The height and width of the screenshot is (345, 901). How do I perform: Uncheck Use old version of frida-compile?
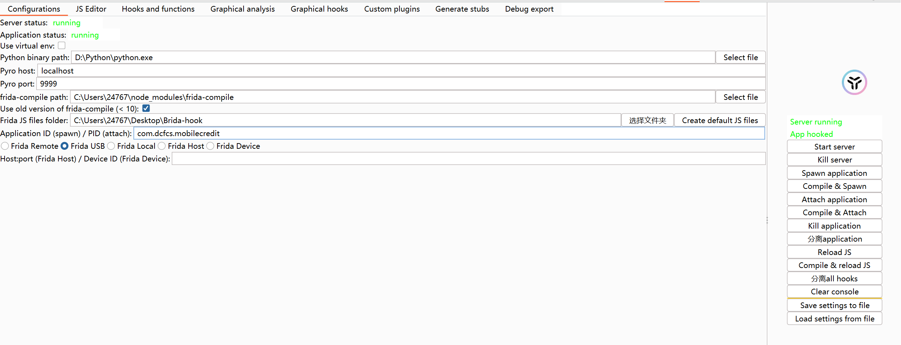[x=146, y=108]
